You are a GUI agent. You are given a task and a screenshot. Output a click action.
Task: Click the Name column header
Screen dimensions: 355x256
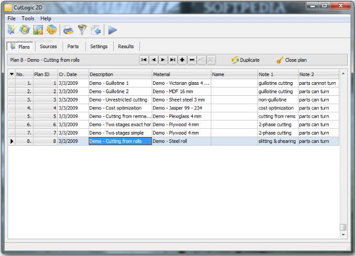pyautogui.click(x=234, y=74)
